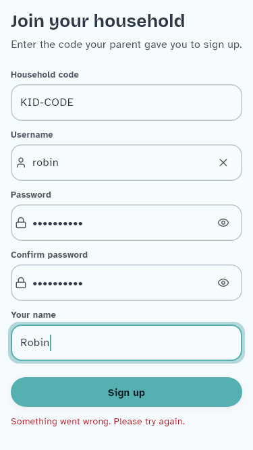The image size is (253, 450).
Task: Click the 'Household code' label
Action: click(45, 75)
